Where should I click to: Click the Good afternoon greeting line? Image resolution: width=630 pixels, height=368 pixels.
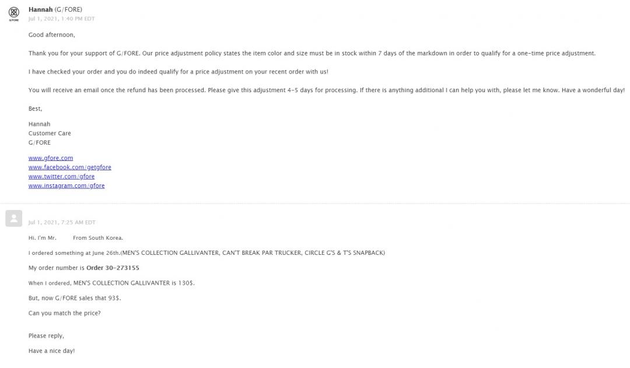52,35
